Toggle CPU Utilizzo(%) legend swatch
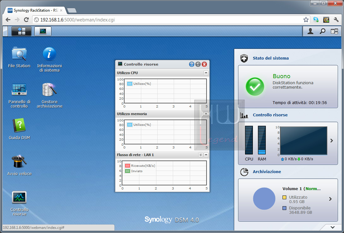344x233 pixels. tap(130, 84)
